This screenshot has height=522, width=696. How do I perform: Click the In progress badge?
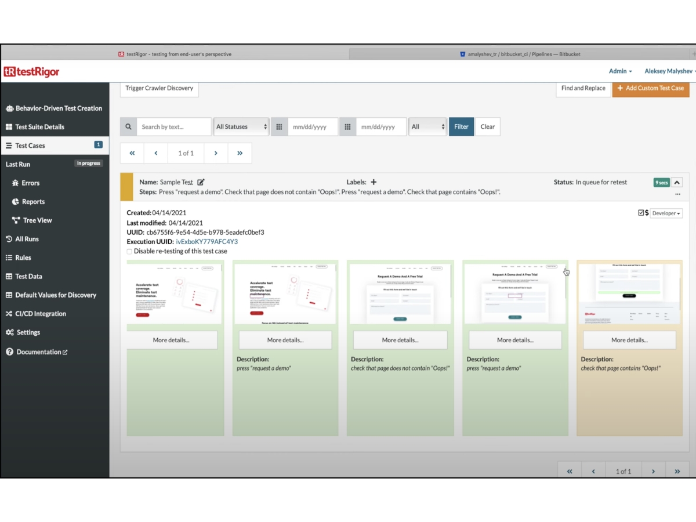pyautogui.click(x=88, y=164)
